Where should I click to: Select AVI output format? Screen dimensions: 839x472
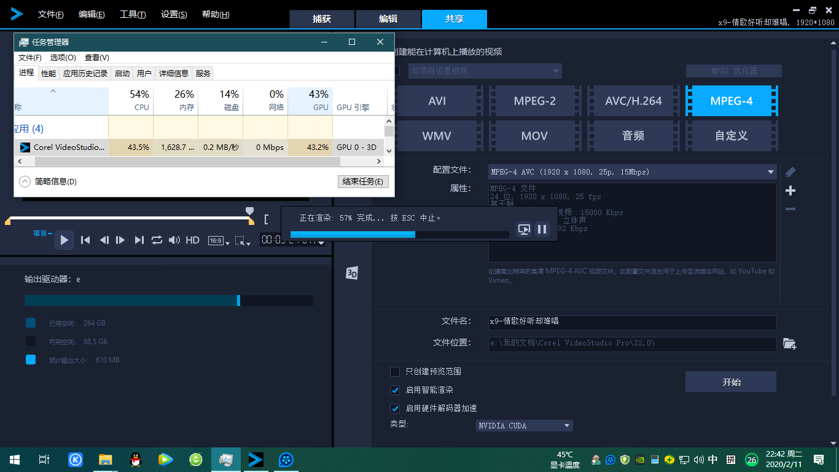[437, 101]
